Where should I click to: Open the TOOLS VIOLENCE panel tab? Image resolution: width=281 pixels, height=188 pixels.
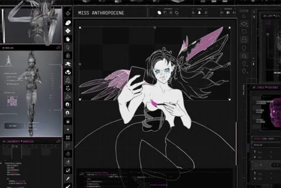(265, 87)
